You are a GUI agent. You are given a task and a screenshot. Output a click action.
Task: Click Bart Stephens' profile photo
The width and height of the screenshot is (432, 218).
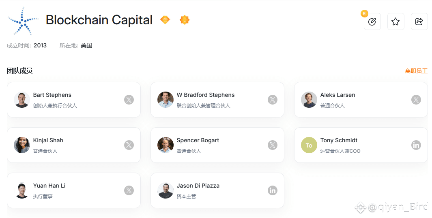22,100
